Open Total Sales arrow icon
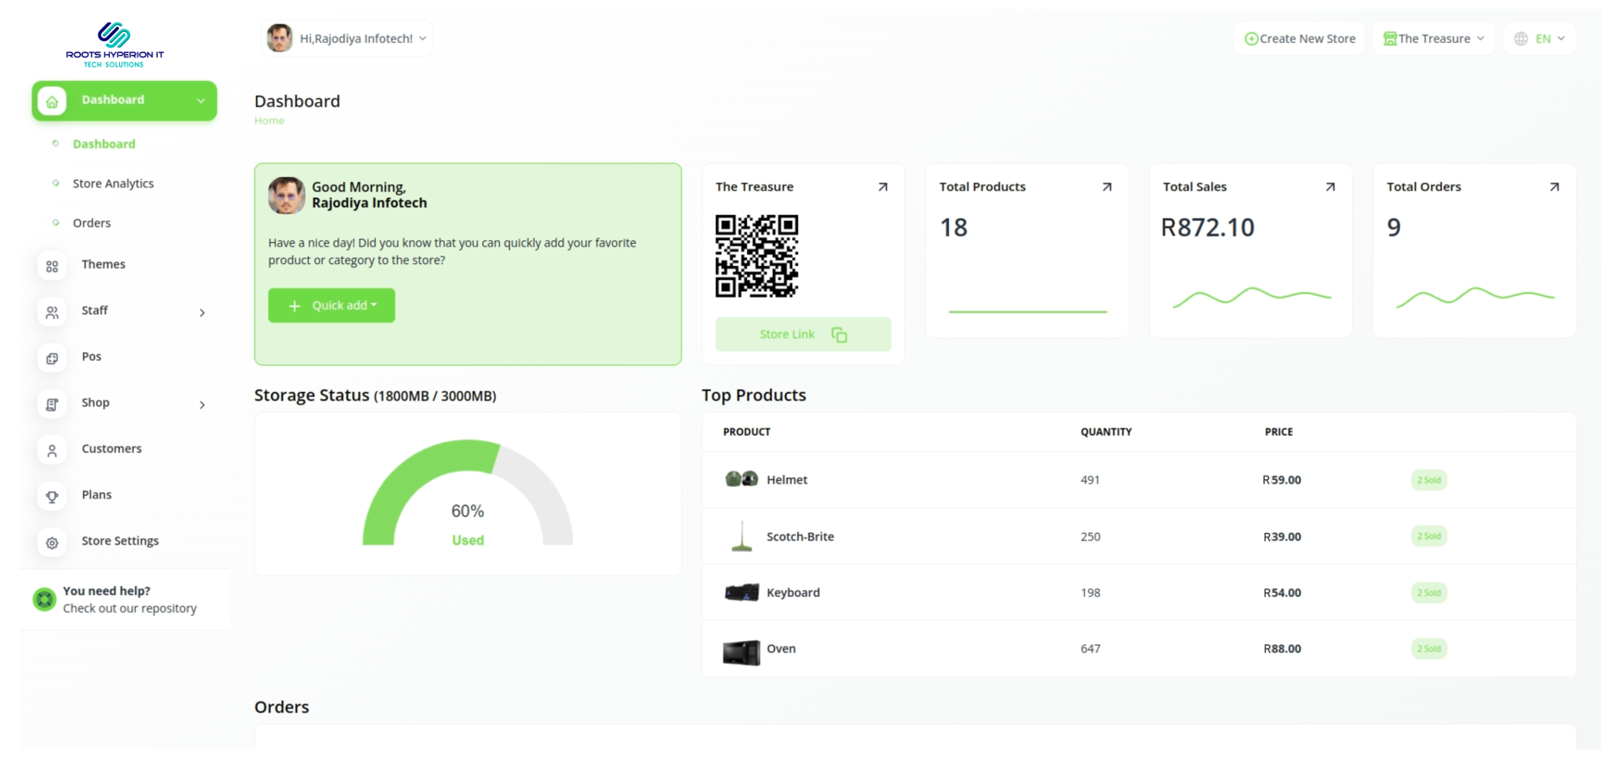The width and height of the screenshot is (1621, 759). (1330, 187)
